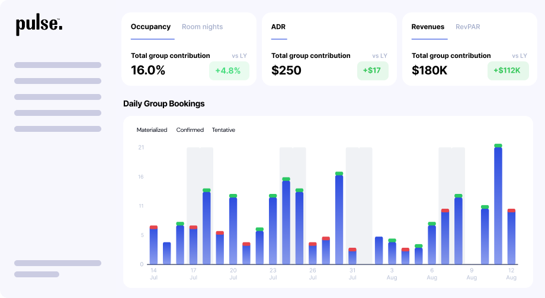Click the tallest bar reaching 21
The width and height of the screenshot is (545, 298).
[x=498, y=204]
